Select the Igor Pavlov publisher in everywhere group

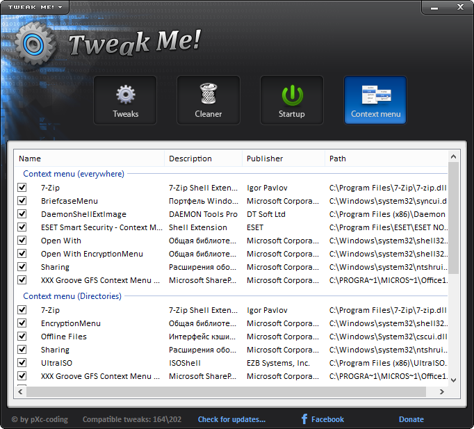coord(267,188)
